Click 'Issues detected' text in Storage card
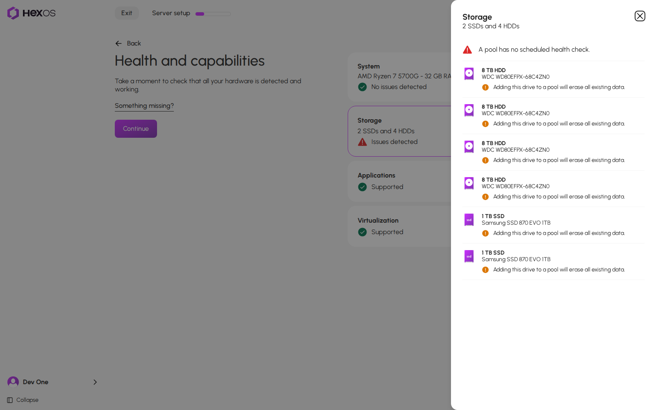This screenshot has width=656, height=410. click(394, 142)
